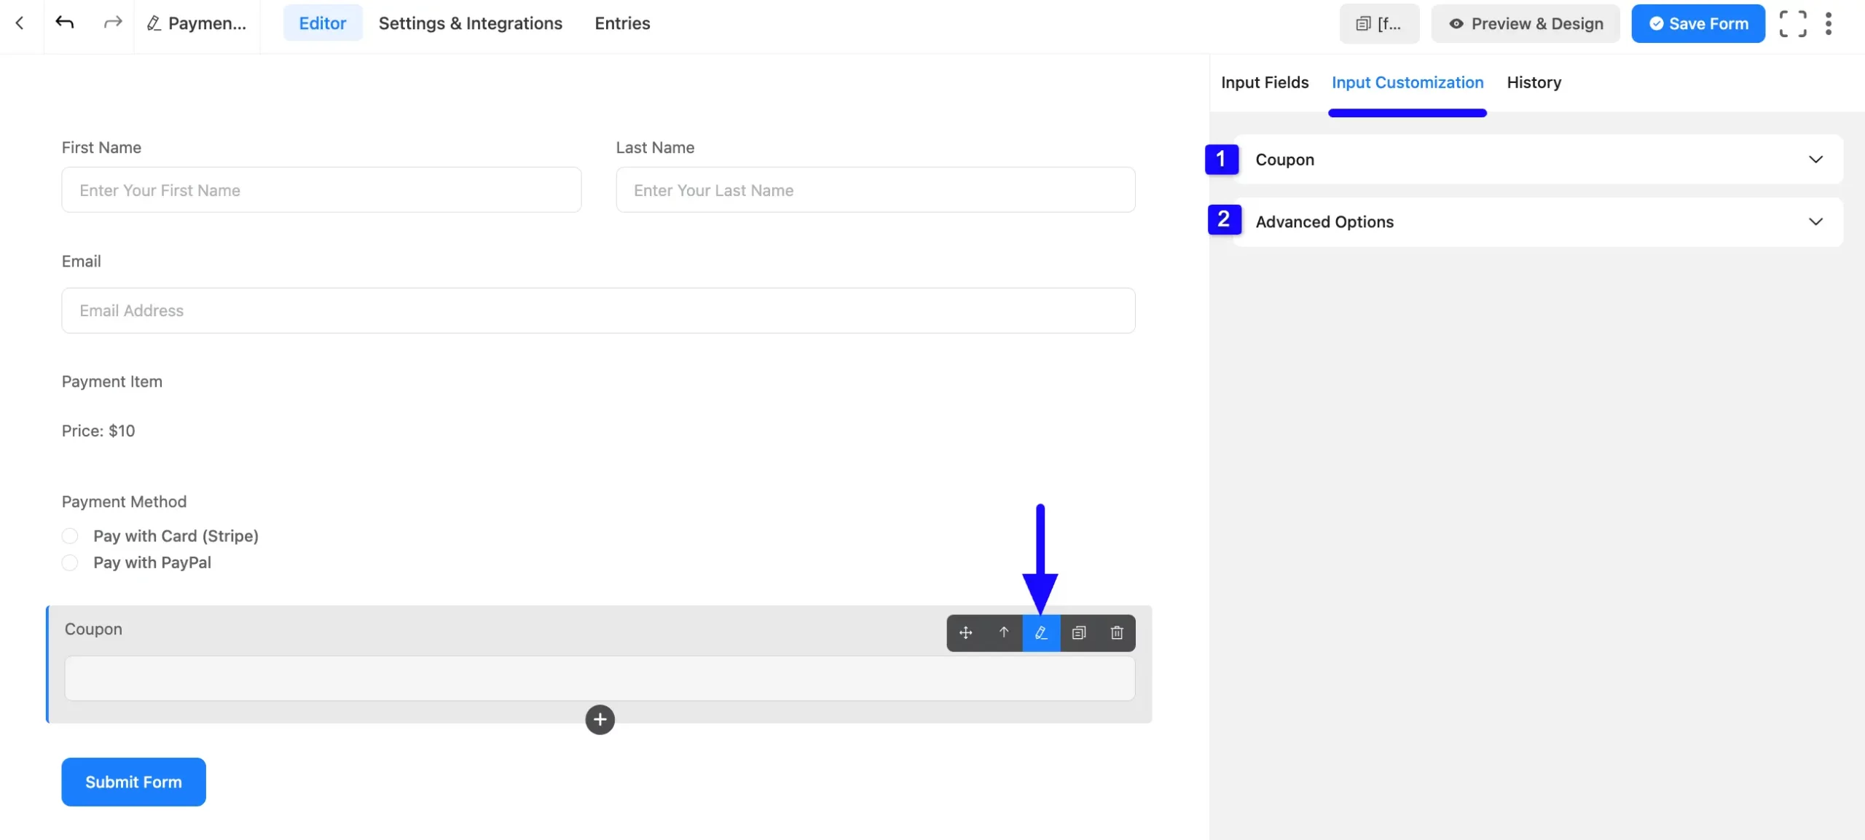
Task: Open Preview & Design
Action: [x=1525, y=23]
